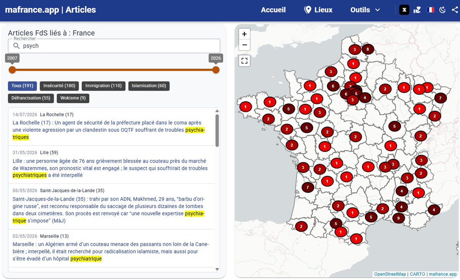
Task: Focus the Rechercher search field
Action: [x=114, y=46]
